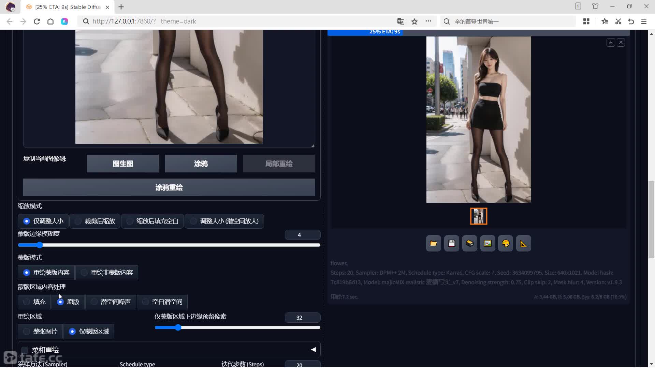The width and height of the screenshot is (655, 368).
Task: Click the shirt skin icon in title bar
Action: (595, 6)
